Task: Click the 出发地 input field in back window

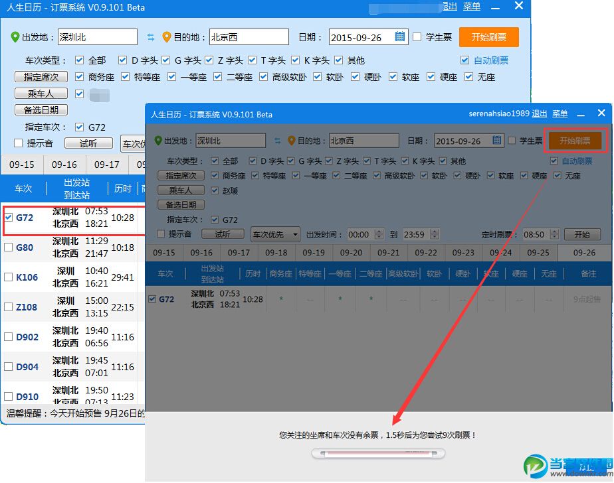Action: coord(97,37)
